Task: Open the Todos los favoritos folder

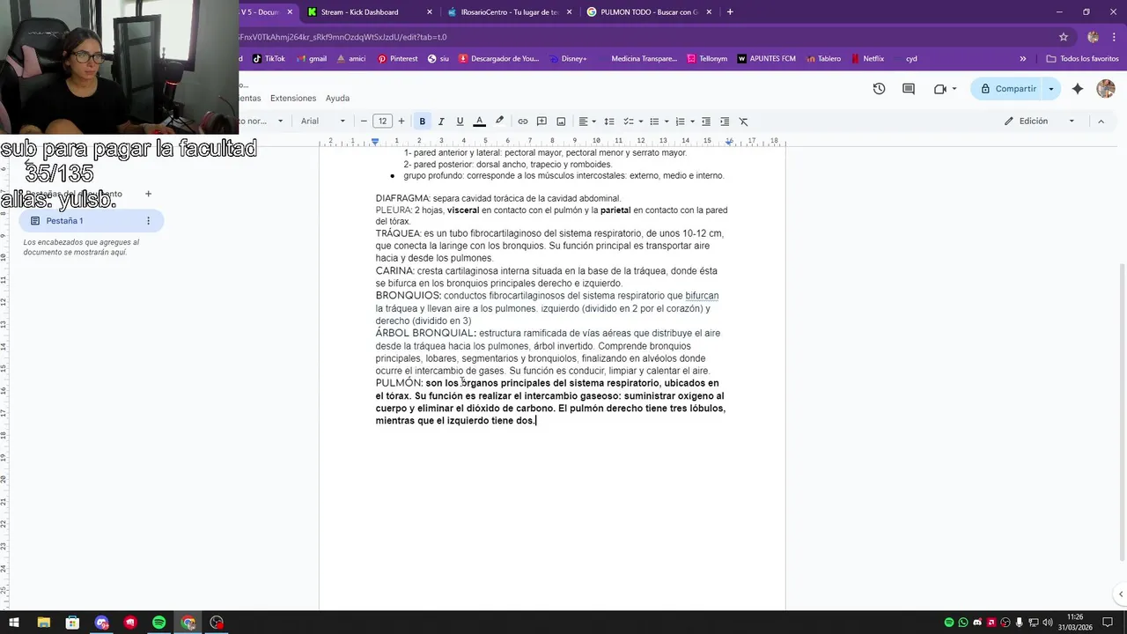Action: (x=1083, y=59)
